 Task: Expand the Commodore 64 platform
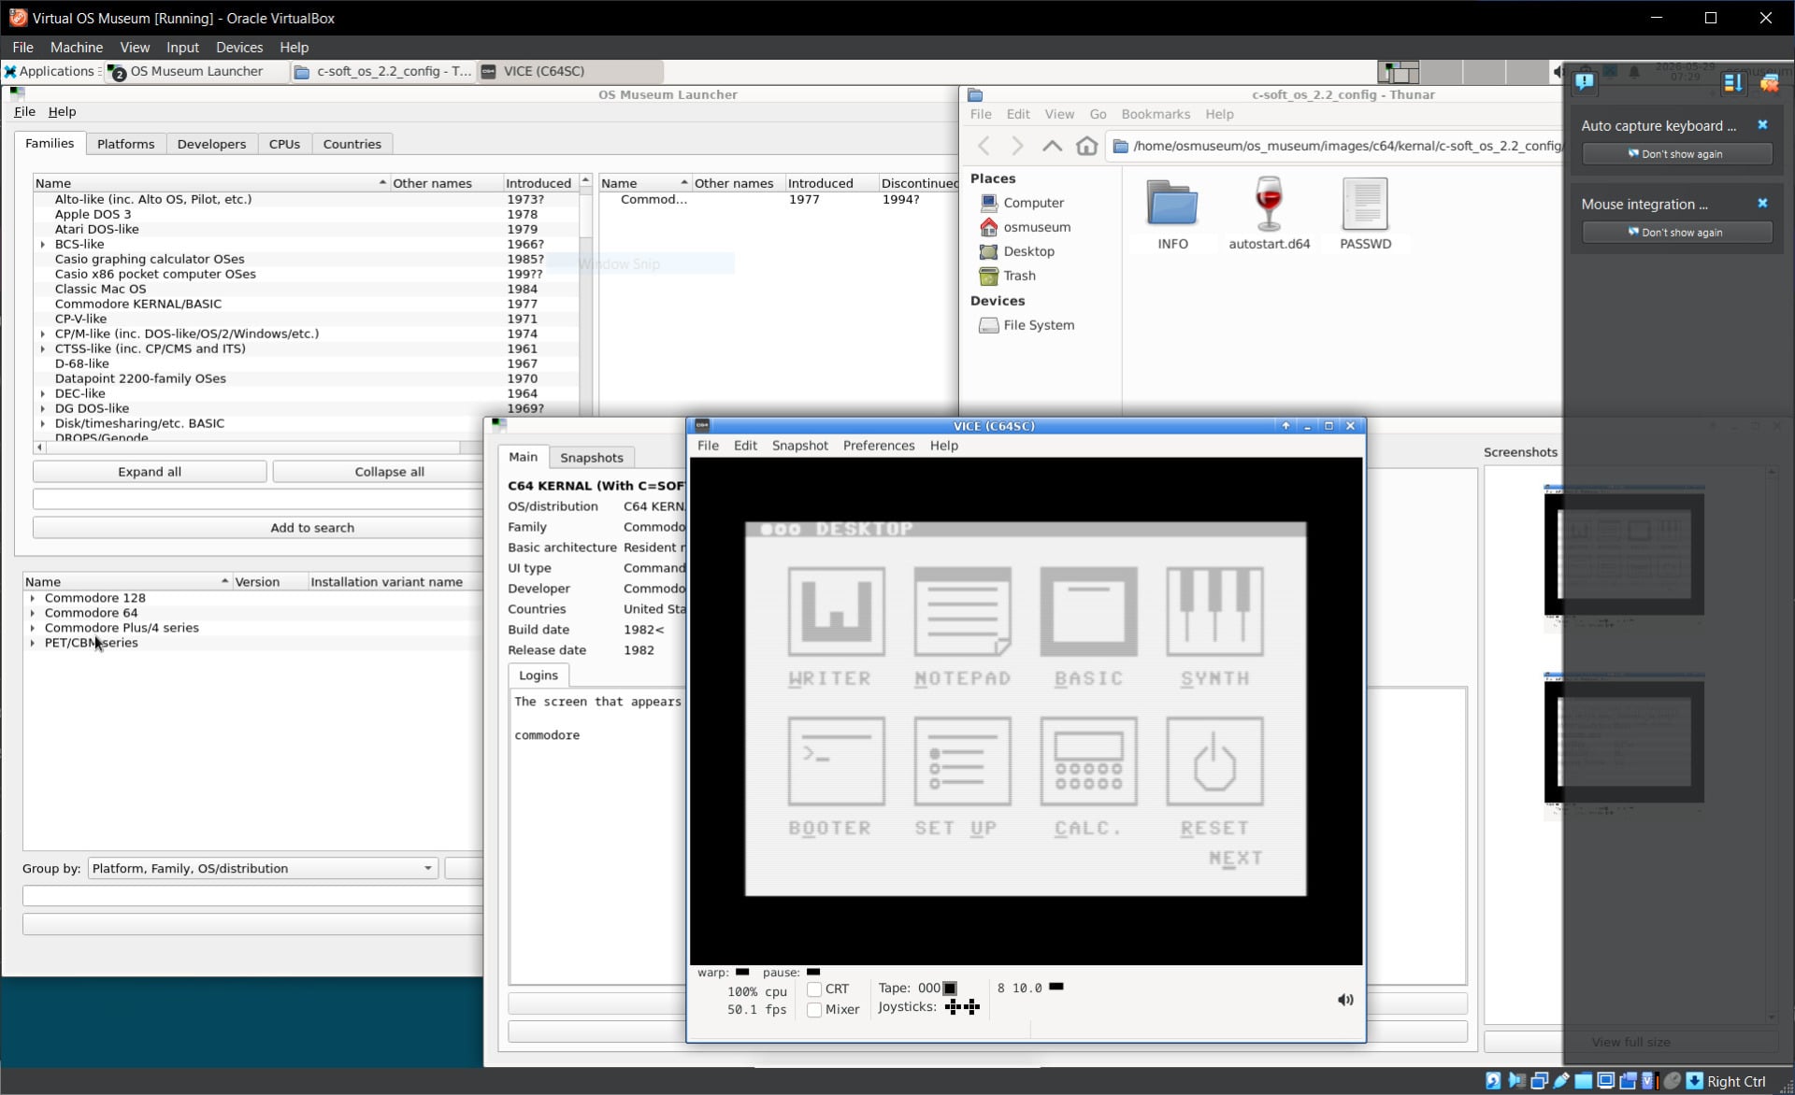[x=33, y=614]
